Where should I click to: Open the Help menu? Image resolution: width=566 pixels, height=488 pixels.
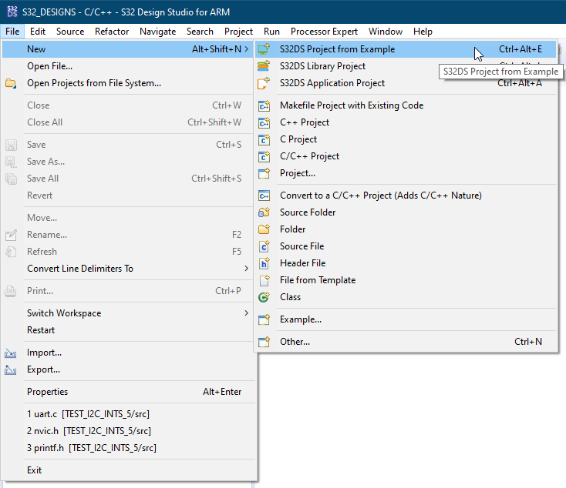coord(423,32)
